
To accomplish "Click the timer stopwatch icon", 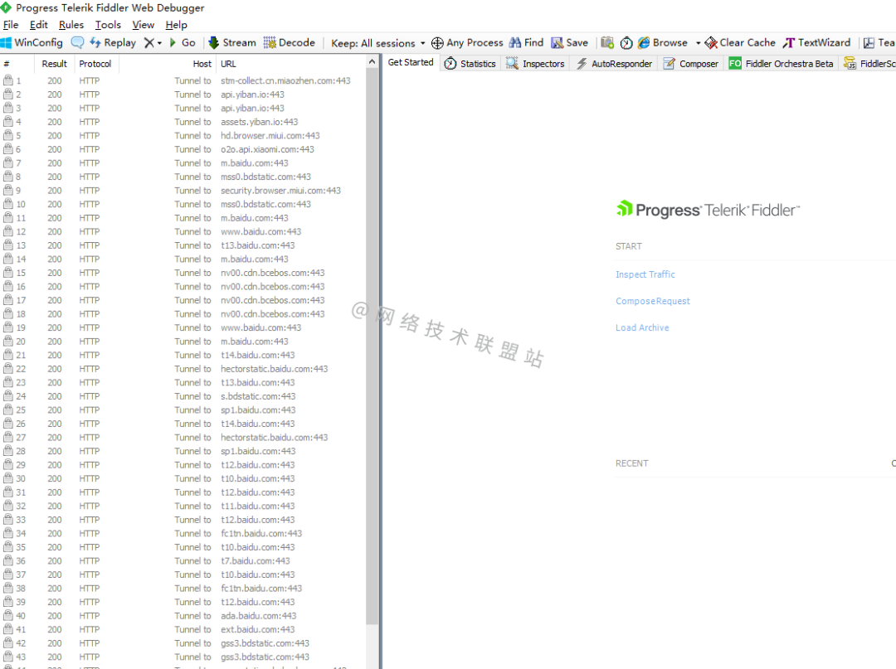I will [x=626, y=43].
